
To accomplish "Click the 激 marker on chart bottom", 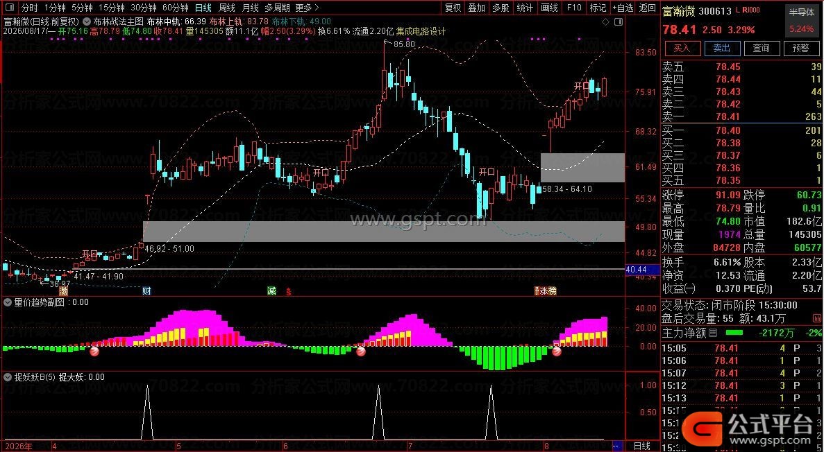I will click(64, 291).
